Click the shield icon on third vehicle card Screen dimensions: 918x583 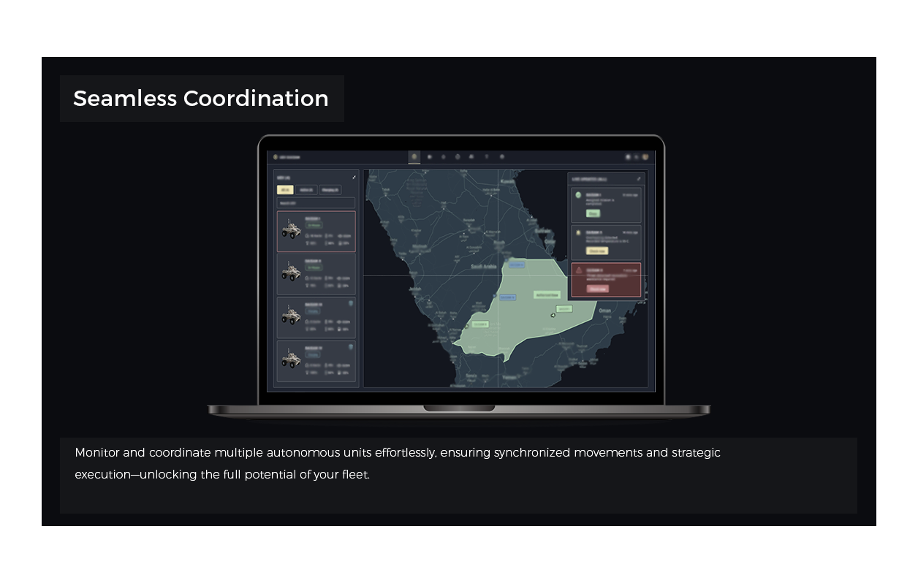[x=351, y=303]
